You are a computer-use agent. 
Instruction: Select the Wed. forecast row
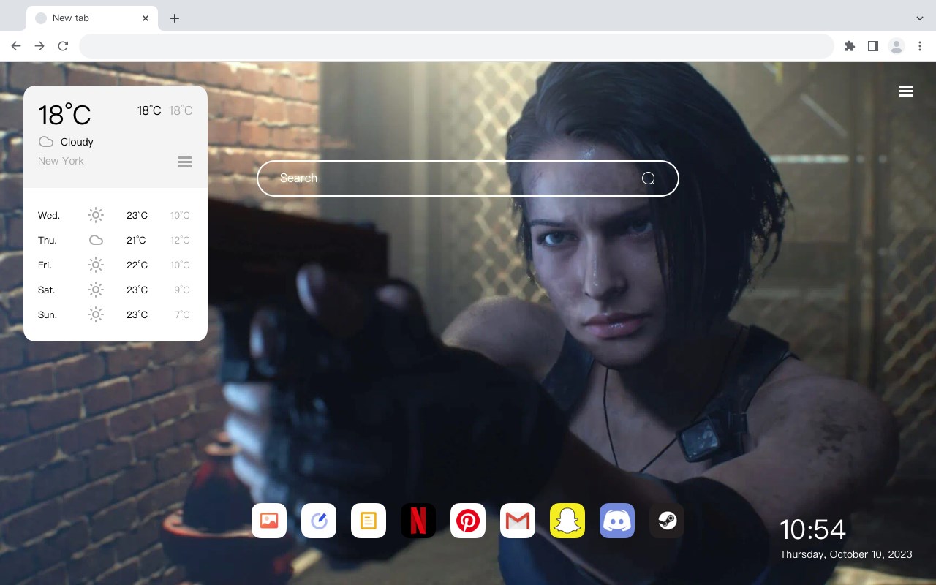click(116, 215)
